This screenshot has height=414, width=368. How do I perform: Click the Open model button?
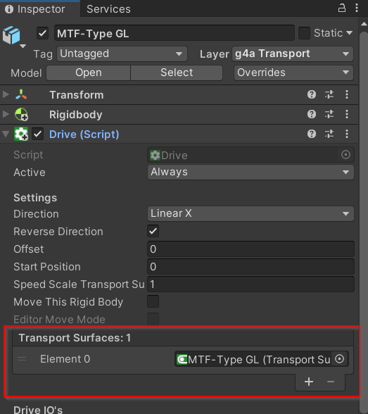[x=89, y=73]
